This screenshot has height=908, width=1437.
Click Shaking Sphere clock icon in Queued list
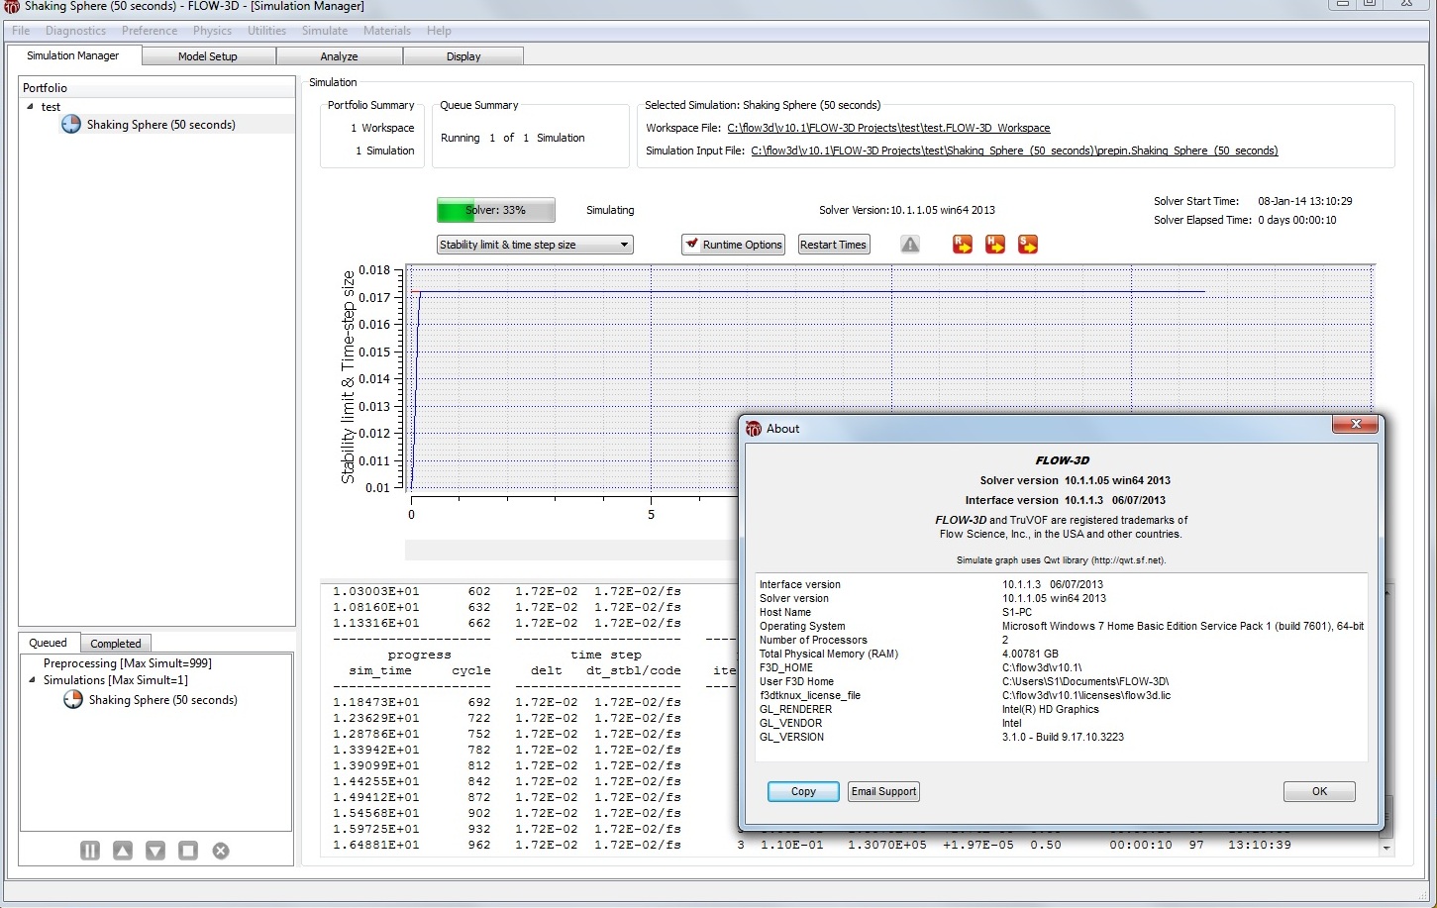[x=72, y=700]
